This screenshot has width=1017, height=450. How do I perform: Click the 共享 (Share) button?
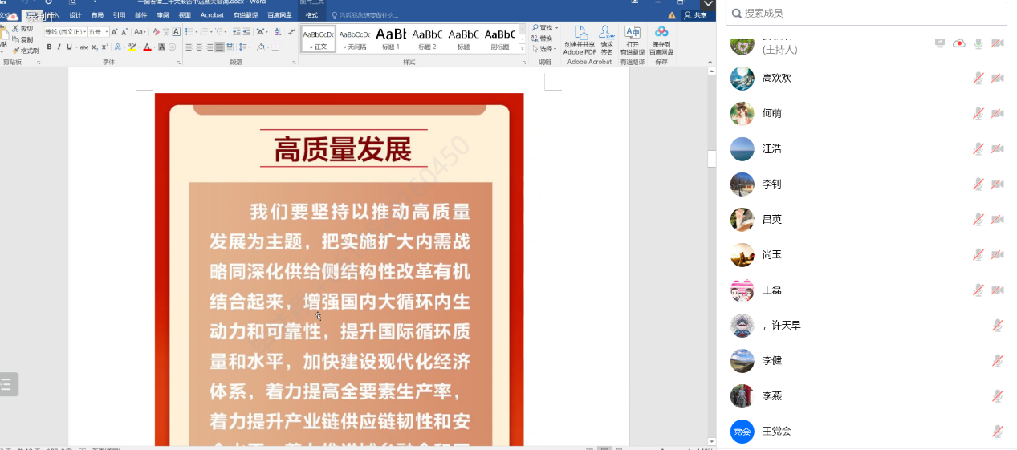(x=696, y=15)
